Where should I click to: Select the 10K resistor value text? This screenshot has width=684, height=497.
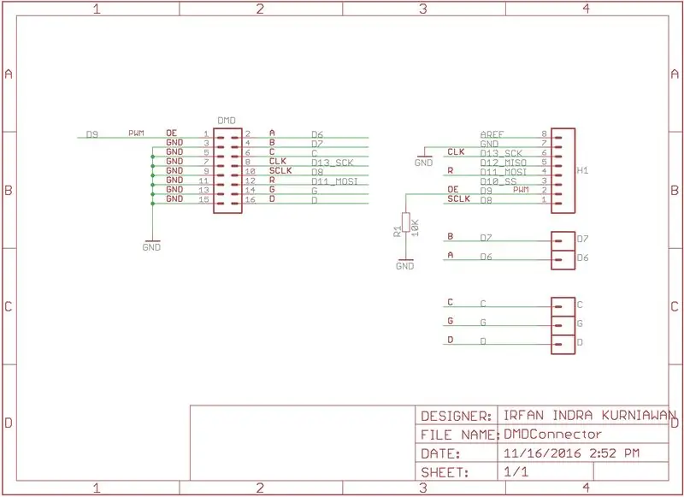[415, 228]
